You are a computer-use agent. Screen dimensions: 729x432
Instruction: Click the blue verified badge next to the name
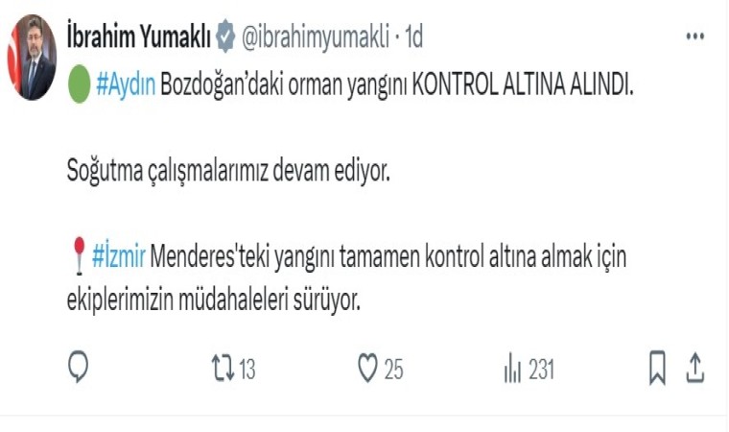coord(226,36)
